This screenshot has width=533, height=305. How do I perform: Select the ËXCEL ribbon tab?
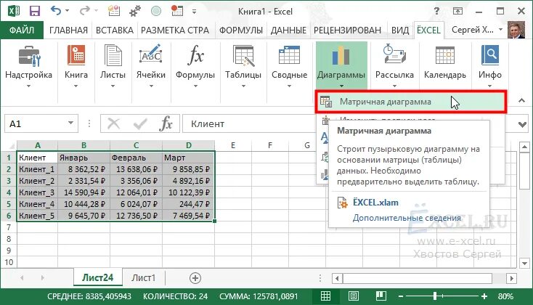pyautogui.click(x=428, y=30)
